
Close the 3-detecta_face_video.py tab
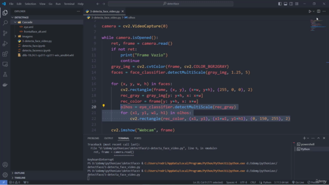(122, 11)
